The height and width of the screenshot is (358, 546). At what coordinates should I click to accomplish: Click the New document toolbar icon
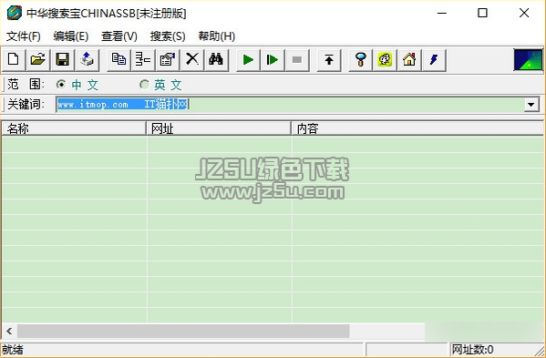pos(14,60)
